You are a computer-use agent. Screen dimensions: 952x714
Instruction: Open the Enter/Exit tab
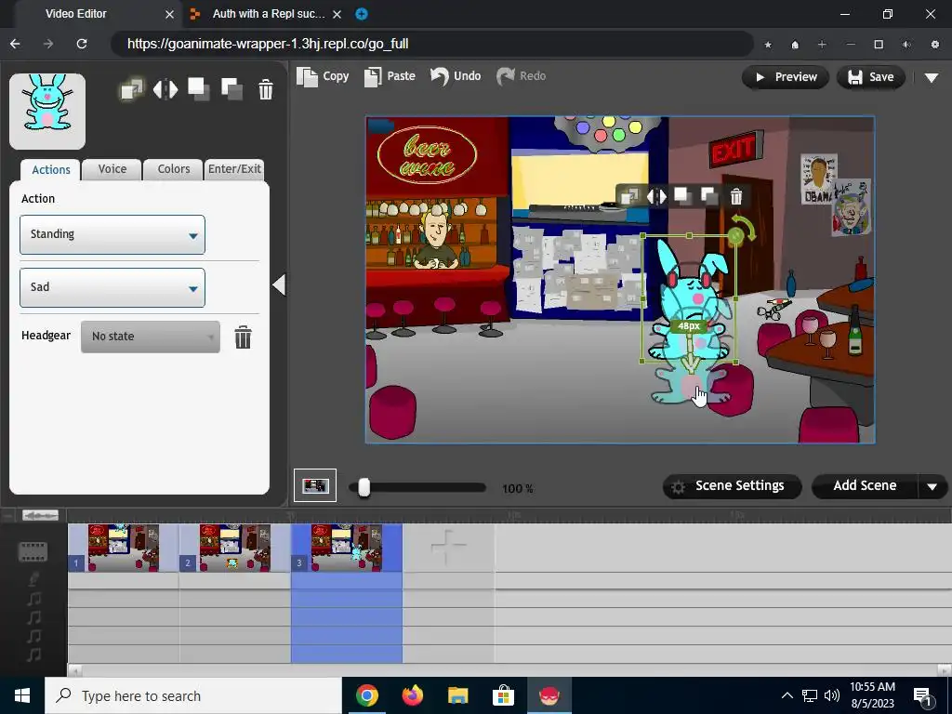click(x=234, y=169)
